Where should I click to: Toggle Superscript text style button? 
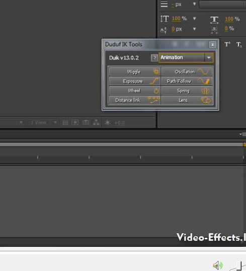(227, 44)
